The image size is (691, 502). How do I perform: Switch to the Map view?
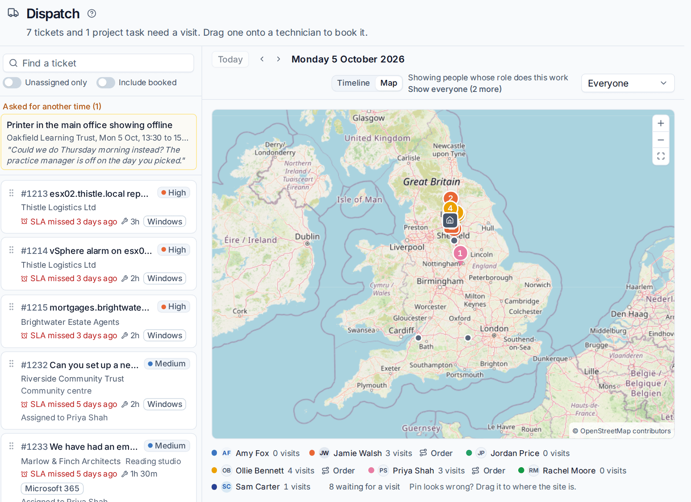click(389, 83)
